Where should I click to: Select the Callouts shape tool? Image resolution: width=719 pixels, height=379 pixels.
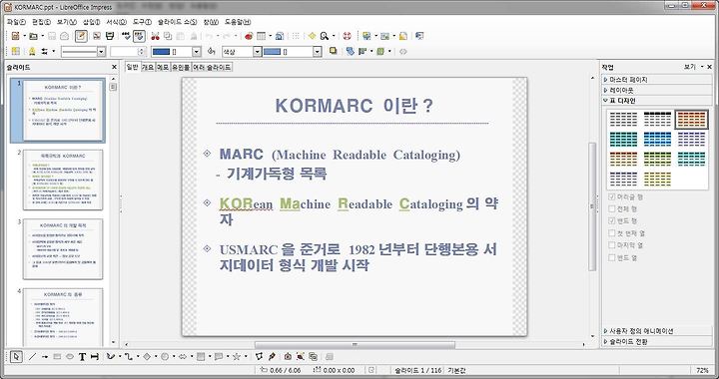[x=219, y=357]
